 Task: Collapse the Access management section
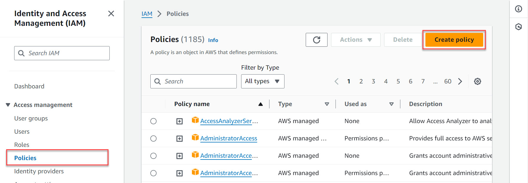click(x=8, y=105)
